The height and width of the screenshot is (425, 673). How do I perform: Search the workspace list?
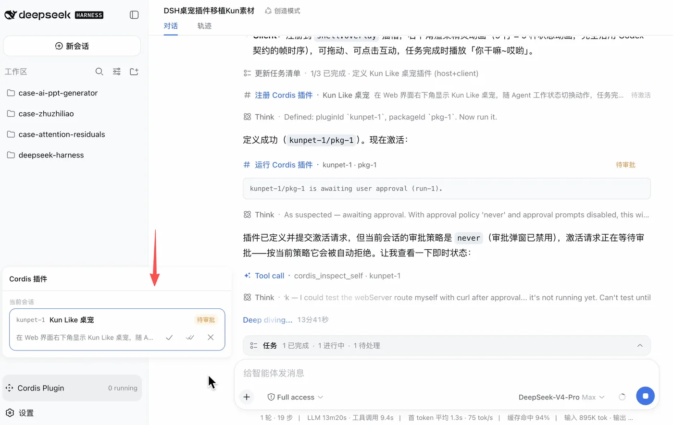100,72
